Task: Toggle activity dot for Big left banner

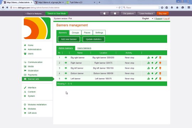Action: coord(152,68)
